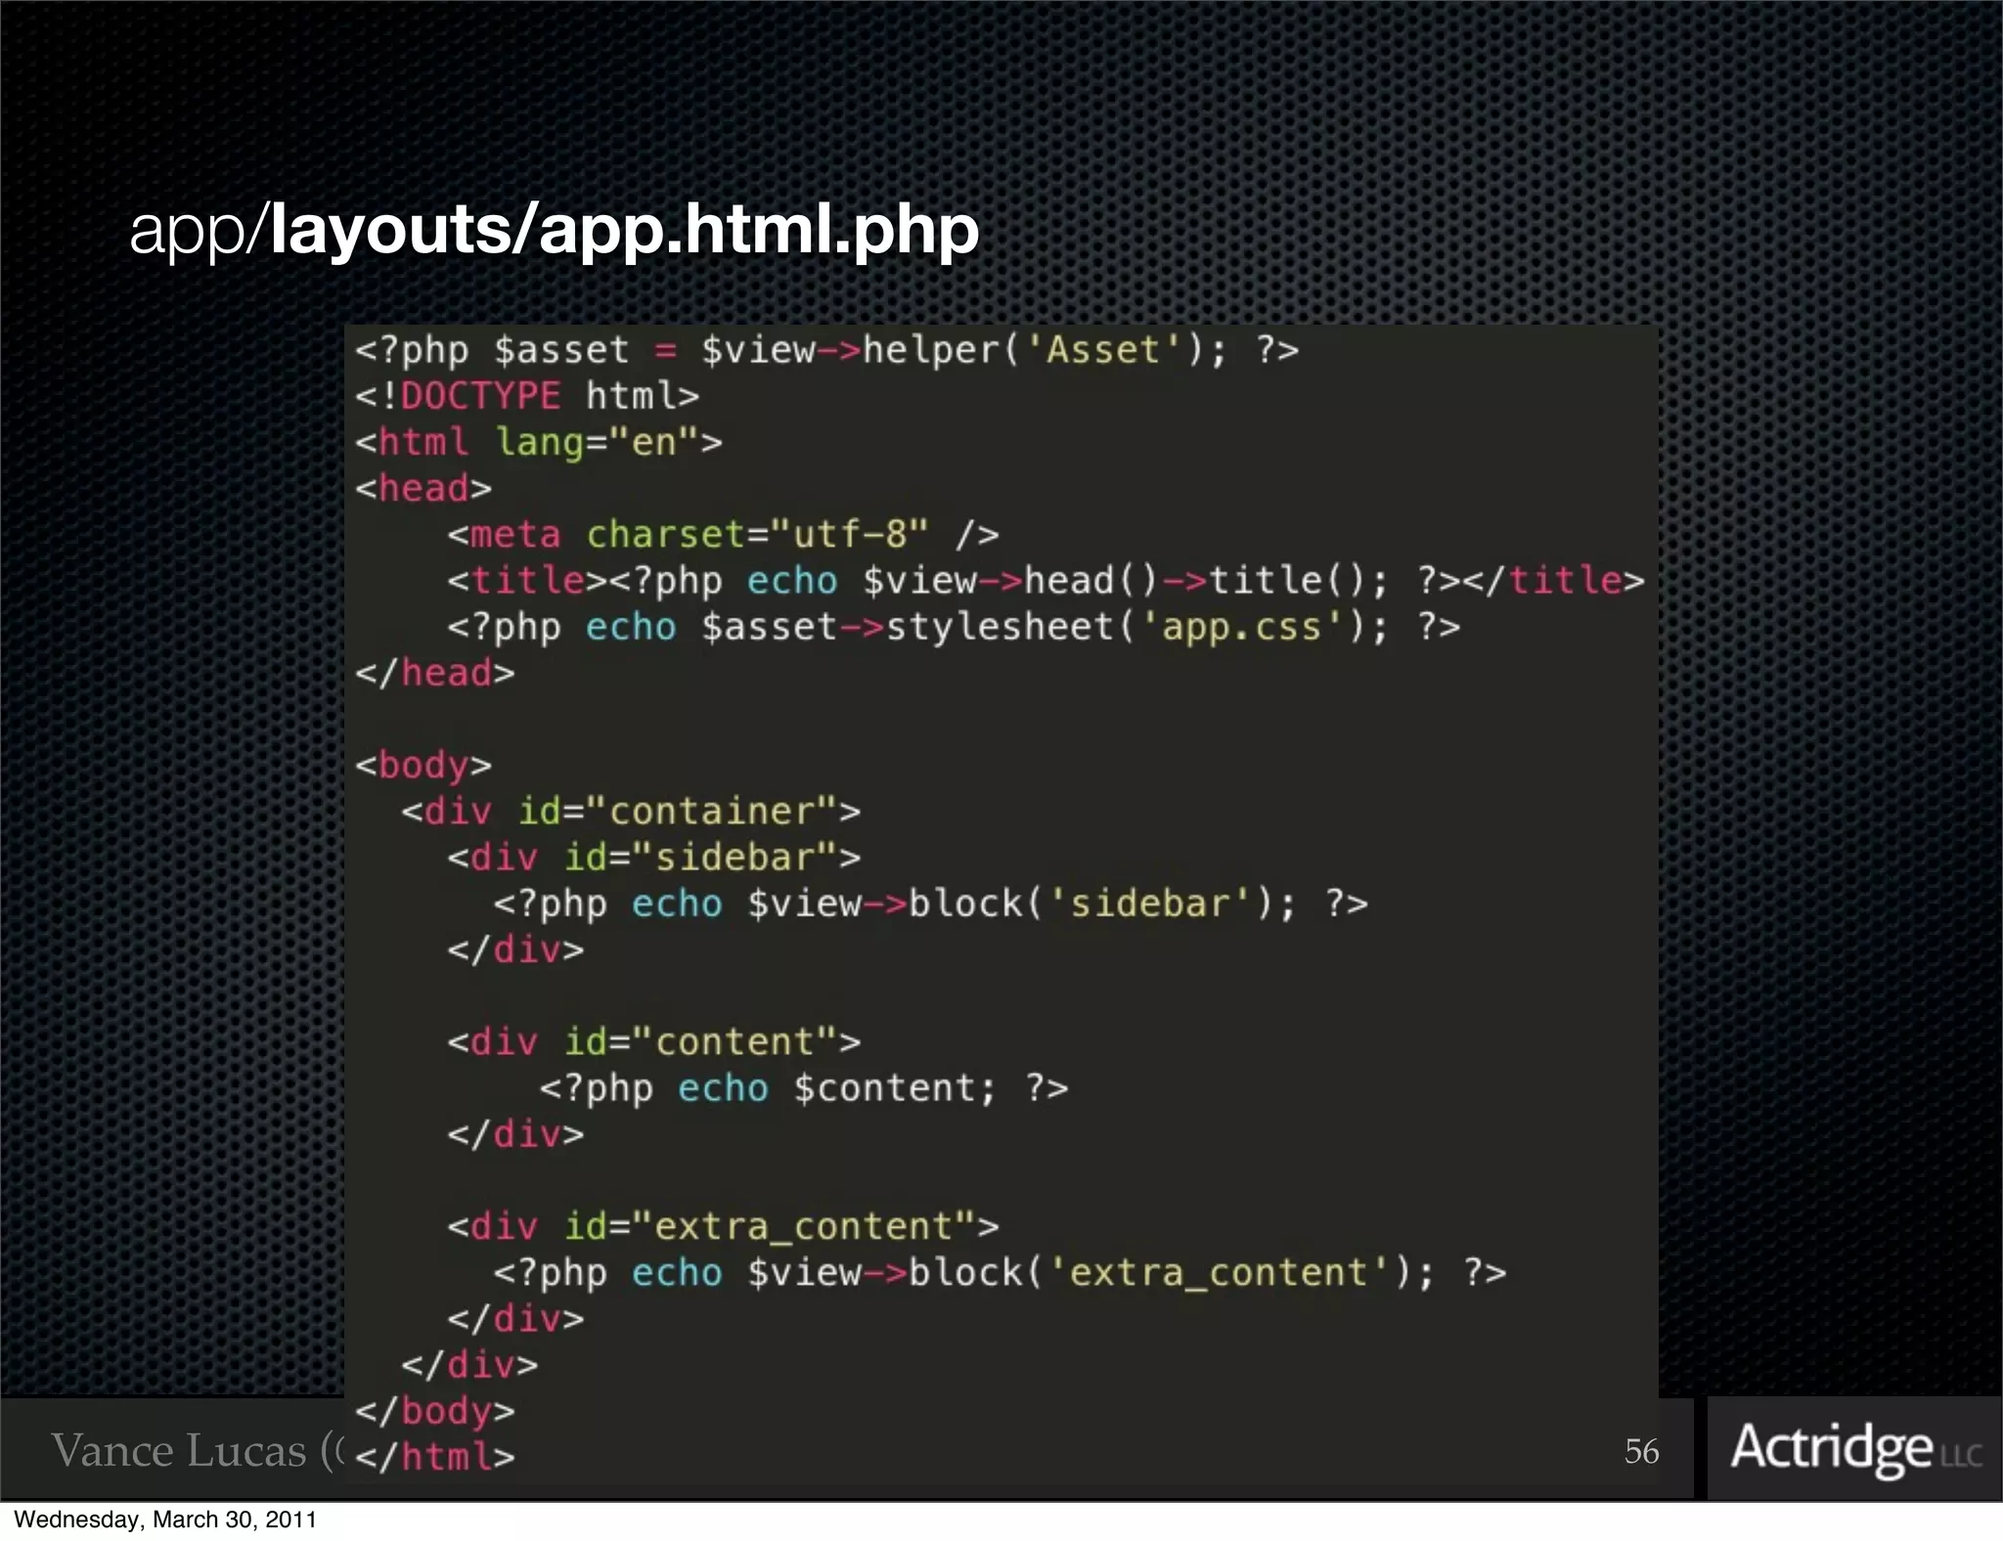Click the block('extra_content') echo line
This screenshot has height=1541, width=2003.
point(998,1273)
